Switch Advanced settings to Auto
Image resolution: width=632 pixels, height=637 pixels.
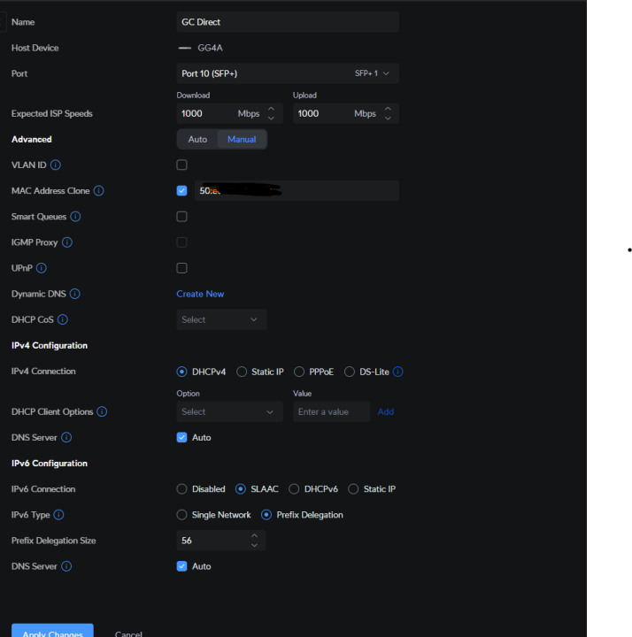tap(197, 140)
